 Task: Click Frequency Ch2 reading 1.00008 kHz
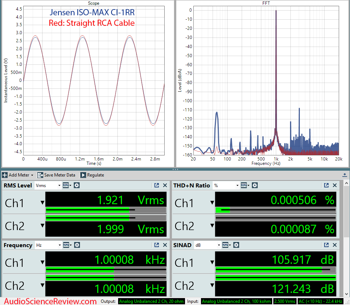tap(130, 289)
